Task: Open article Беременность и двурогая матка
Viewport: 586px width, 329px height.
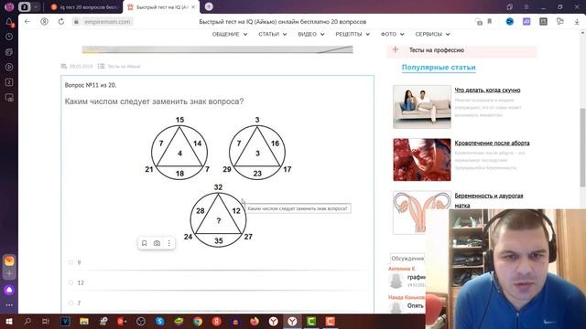Action: 488,200
